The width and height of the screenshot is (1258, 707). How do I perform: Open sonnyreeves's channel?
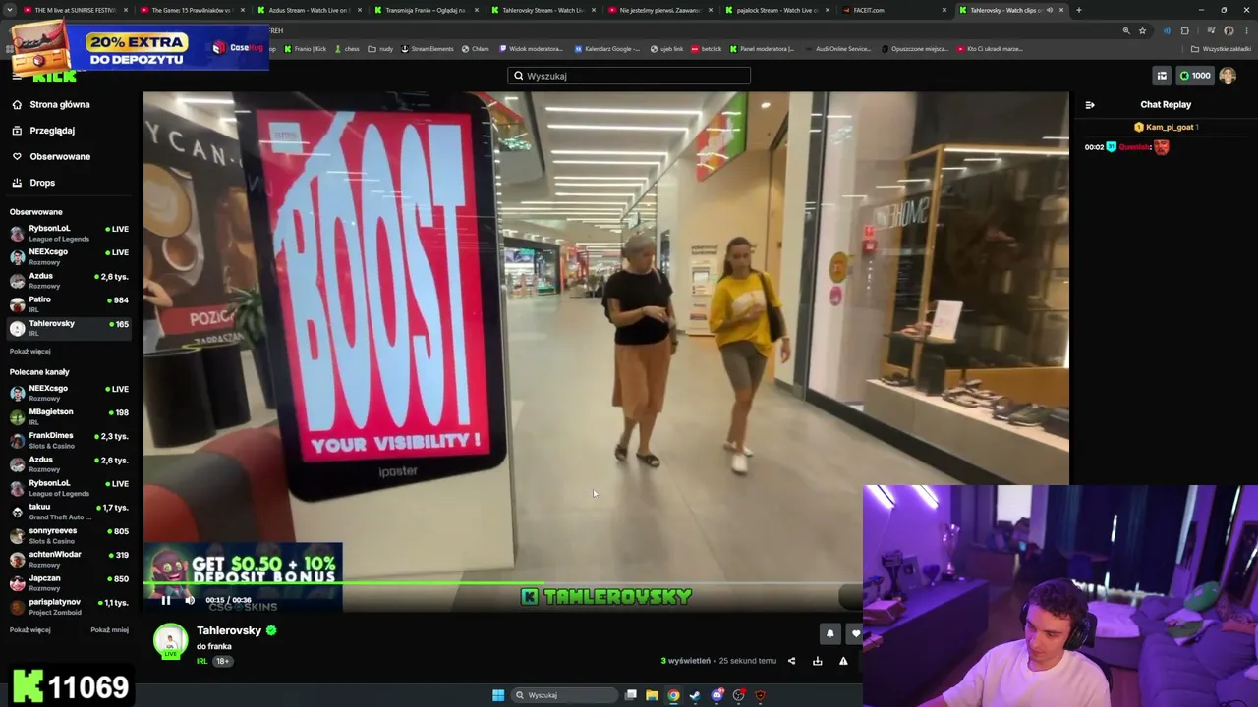[x=69, y=535]
